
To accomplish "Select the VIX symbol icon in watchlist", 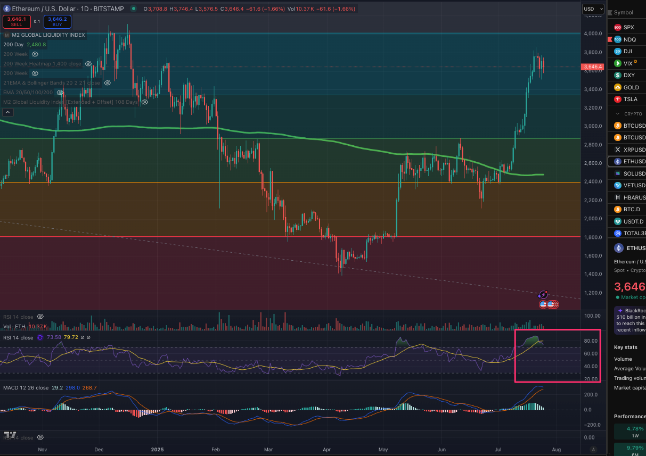I will click(618, 63).
